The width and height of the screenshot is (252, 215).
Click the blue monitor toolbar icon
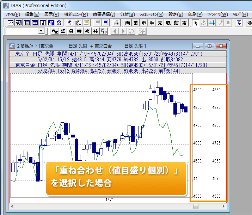click(x=105, y=23)
